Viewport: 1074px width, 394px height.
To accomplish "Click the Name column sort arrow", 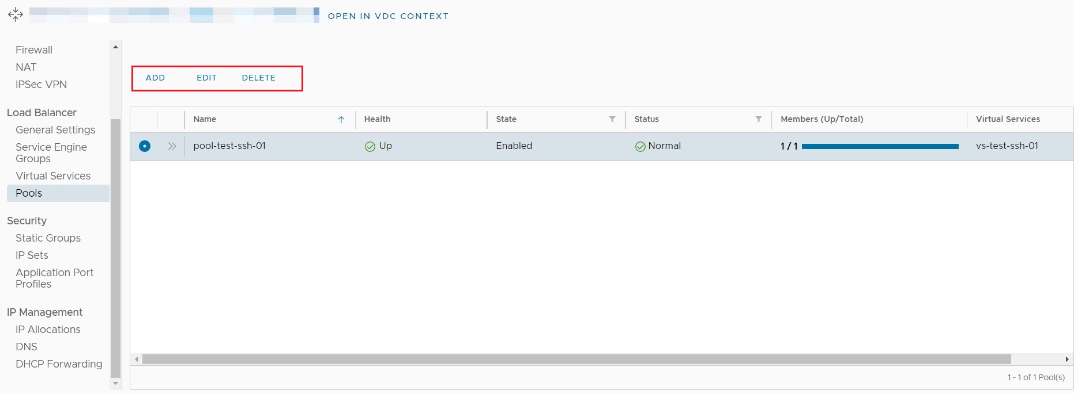I will click(341, 120).
